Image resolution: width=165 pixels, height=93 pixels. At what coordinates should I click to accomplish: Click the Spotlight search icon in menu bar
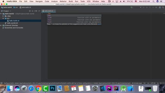(153, 1)
